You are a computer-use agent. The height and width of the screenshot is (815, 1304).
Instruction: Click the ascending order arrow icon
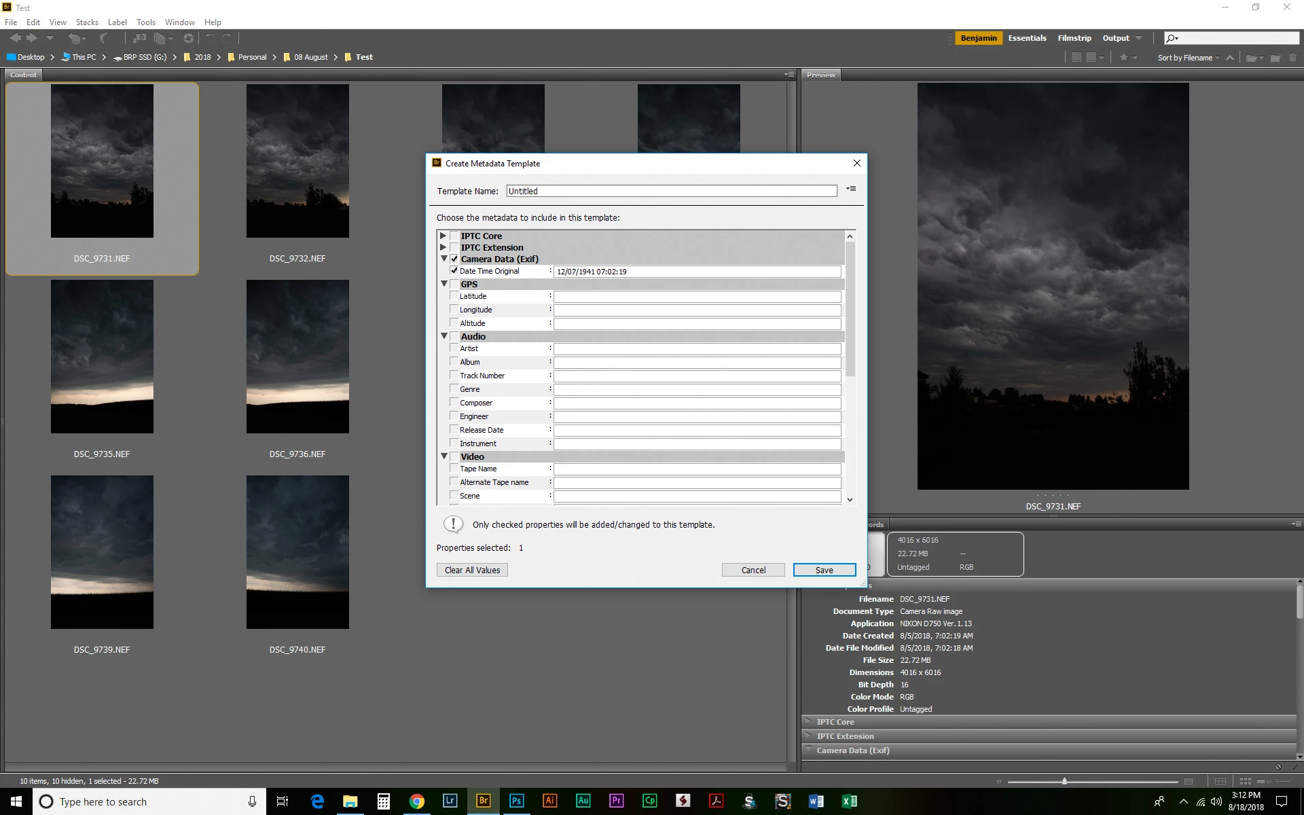(1230, 58)
